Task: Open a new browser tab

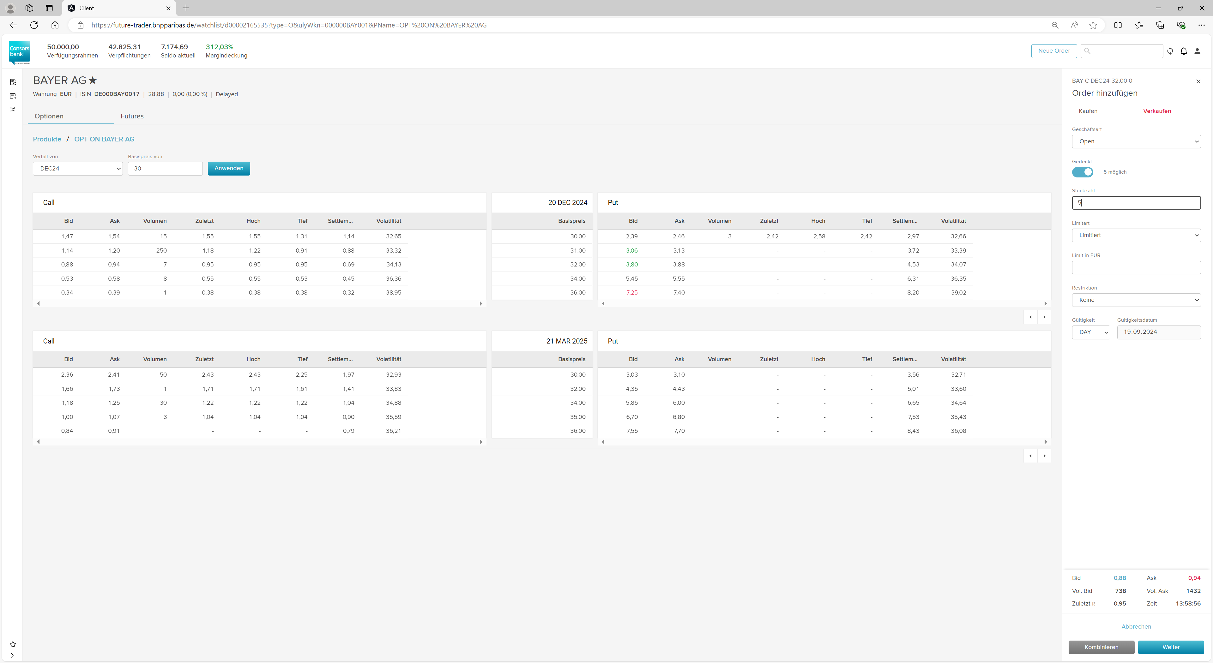Action: point(186,8)
